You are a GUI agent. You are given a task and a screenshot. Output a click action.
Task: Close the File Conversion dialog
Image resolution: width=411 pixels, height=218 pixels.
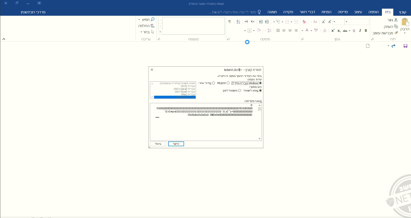152,70
